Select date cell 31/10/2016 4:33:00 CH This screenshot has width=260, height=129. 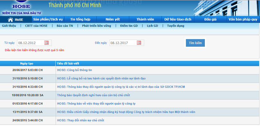pyautogui.click(x=28, y=87)
